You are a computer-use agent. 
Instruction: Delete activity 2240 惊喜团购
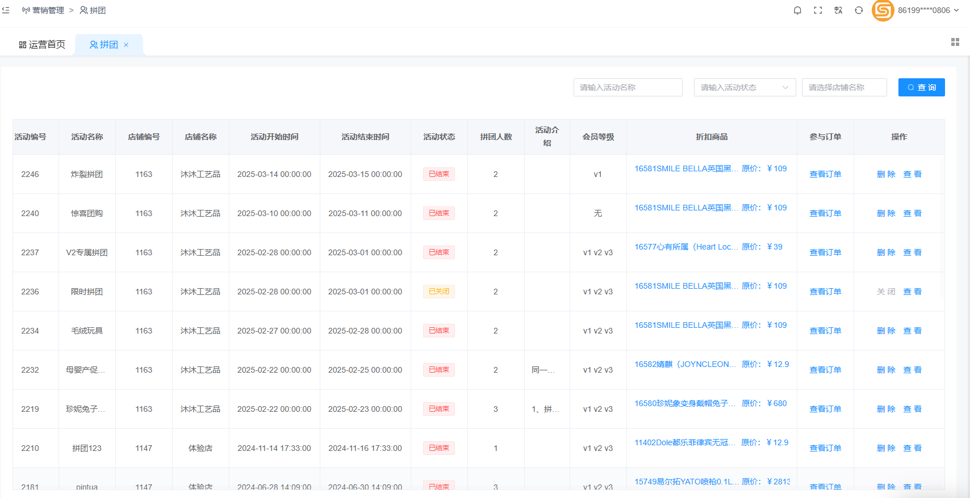pos(886,213)
